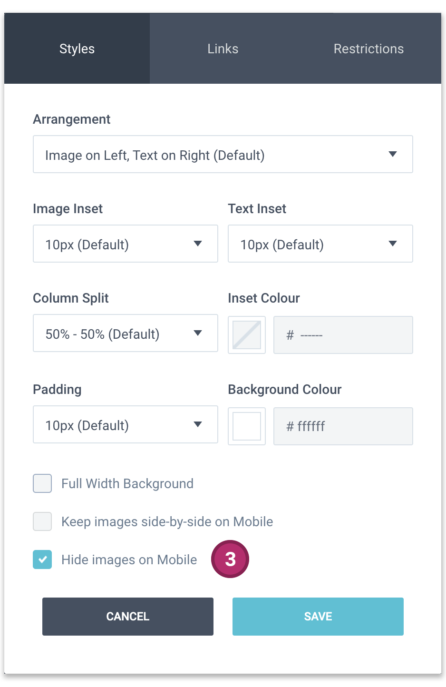Open the Image Inset dropdown
Image resolution: width=446 pixels, height=687 pixels.
point(125,244)
